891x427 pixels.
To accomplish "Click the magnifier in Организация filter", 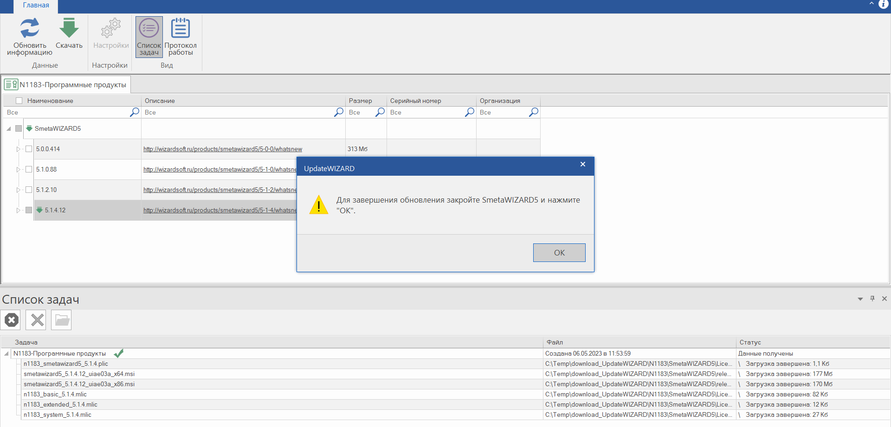I will click(534, 112).
